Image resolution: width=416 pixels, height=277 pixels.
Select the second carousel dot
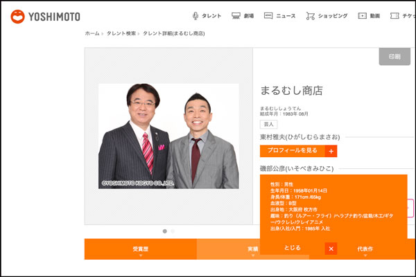point(173,231)
